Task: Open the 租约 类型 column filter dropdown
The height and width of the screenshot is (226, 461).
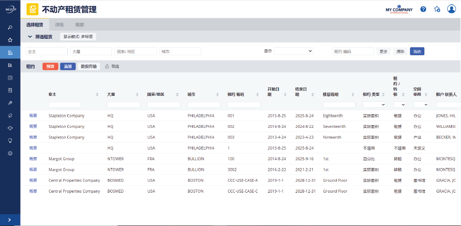Action: pos(374,105)
